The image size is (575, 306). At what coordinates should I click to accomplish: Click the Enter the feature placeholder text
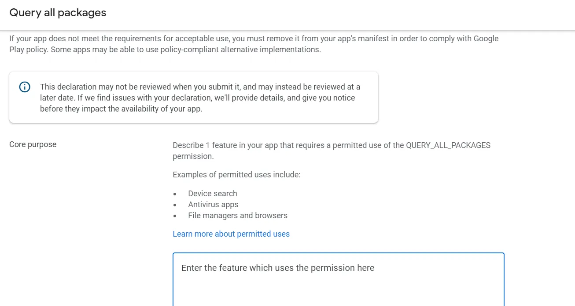pos(277,268)
